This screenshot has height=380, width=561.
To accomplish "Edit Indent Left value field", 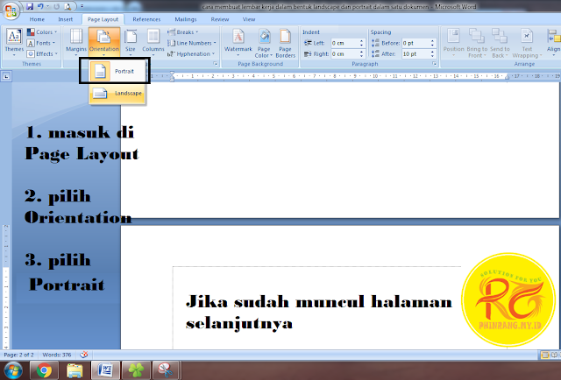I will (344, 43).
